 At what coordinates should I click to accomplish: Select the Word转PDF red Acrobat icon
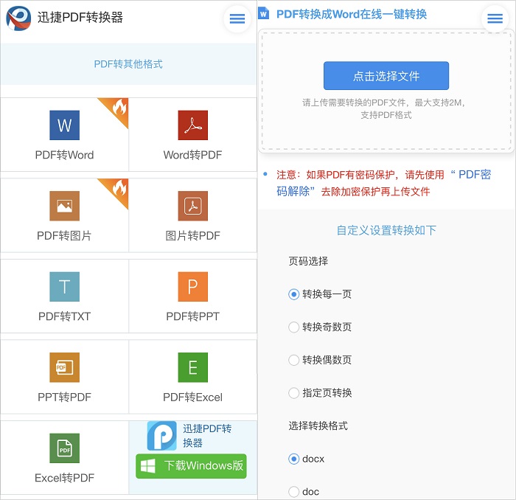pyautogui.click(x=193, y=125)
